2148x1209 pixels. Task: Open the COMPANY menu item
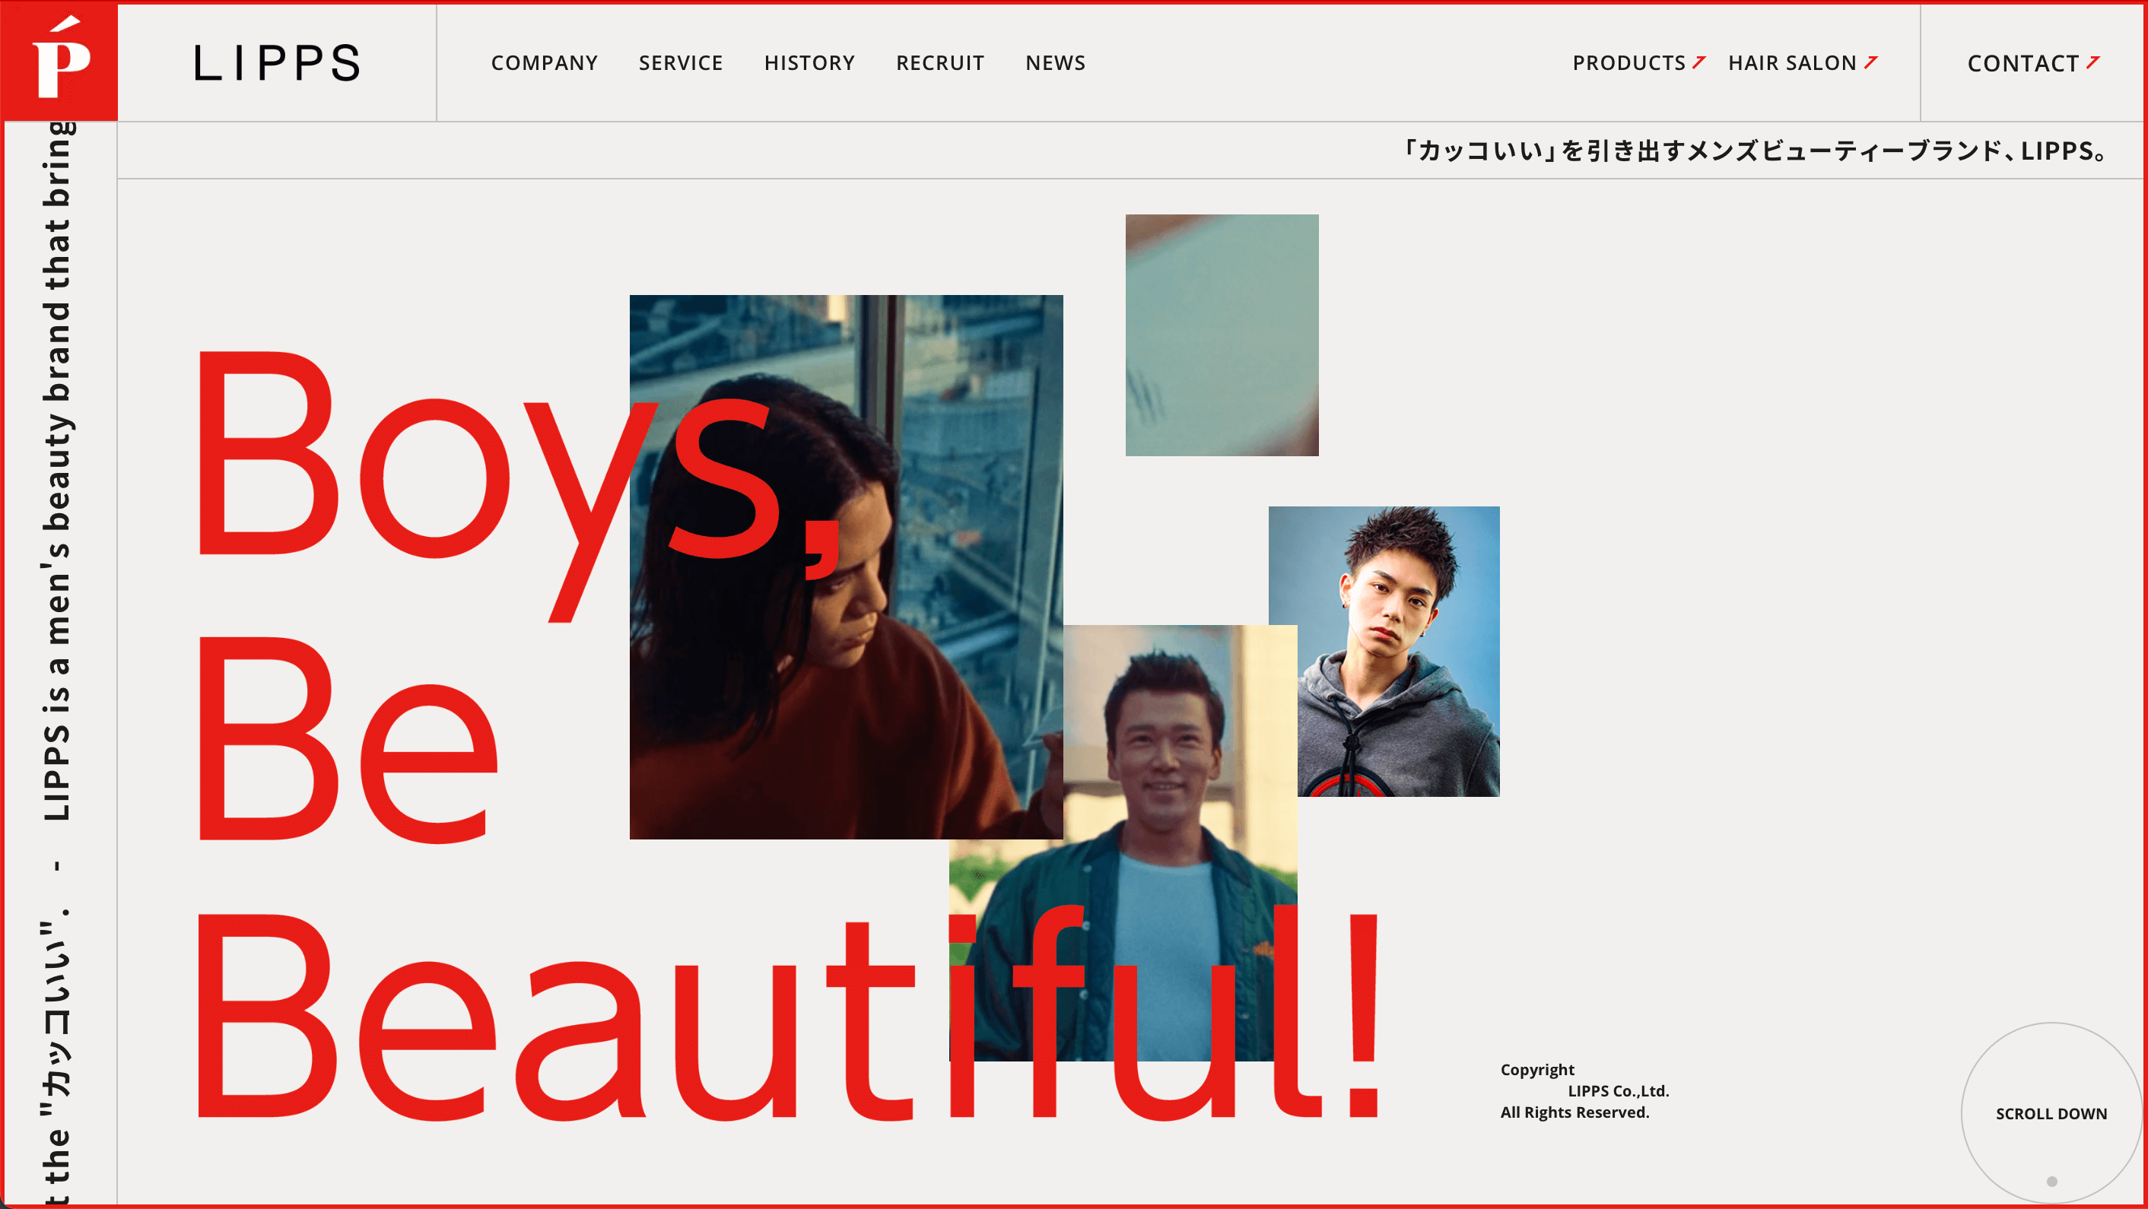544,63
